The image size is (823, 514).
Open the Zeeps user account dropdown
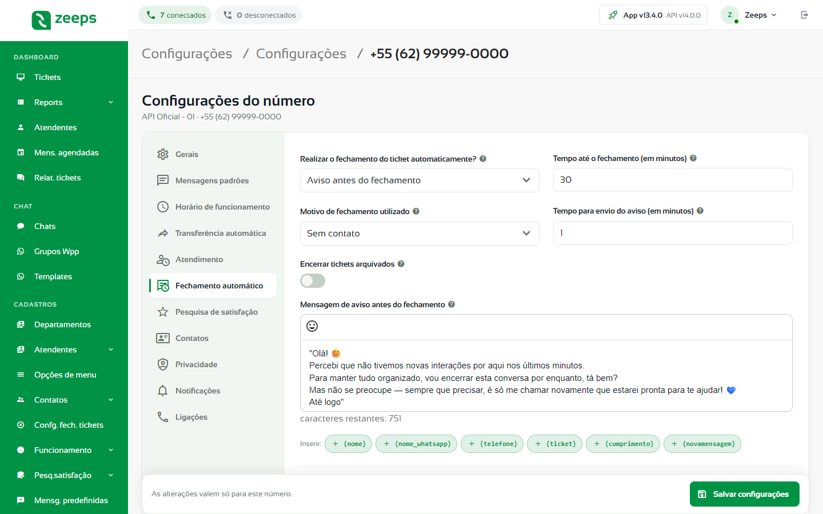[x=750, y=15]
